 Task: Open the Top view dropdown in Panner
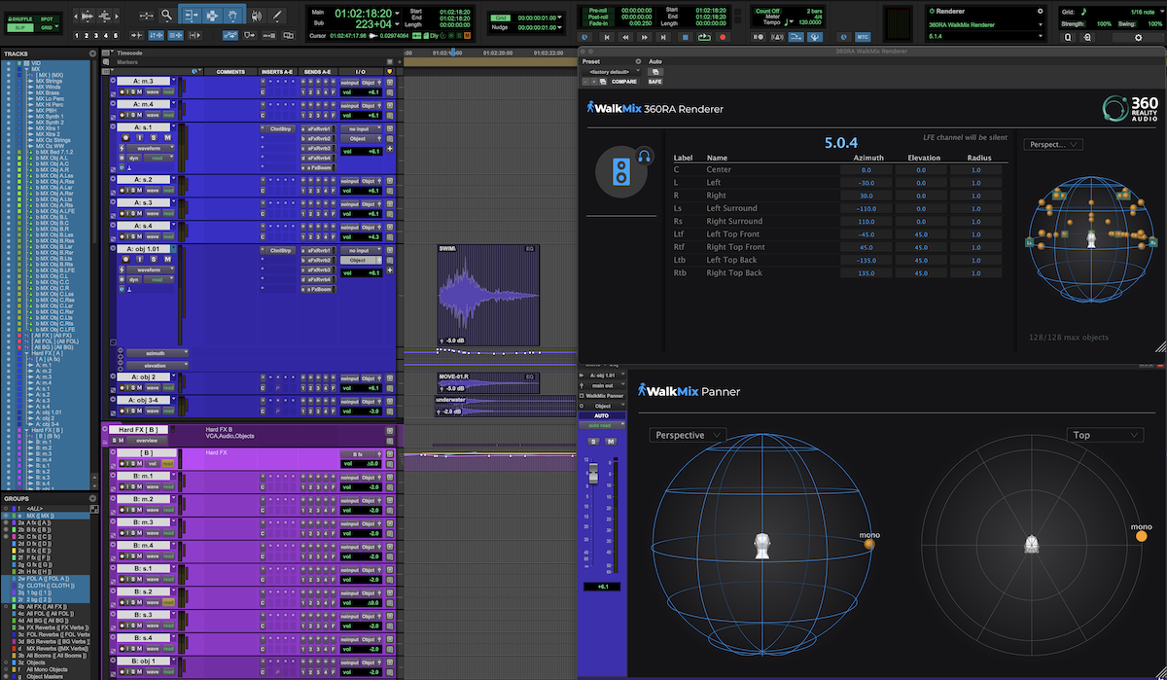tap(1104, 435)
